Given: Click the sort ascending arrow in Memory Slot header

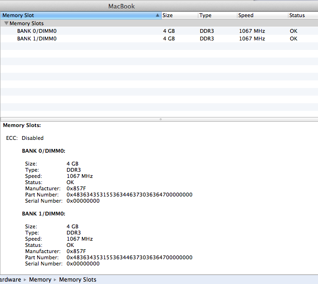Looking at the screenshot, I should (x=157, y=15).
